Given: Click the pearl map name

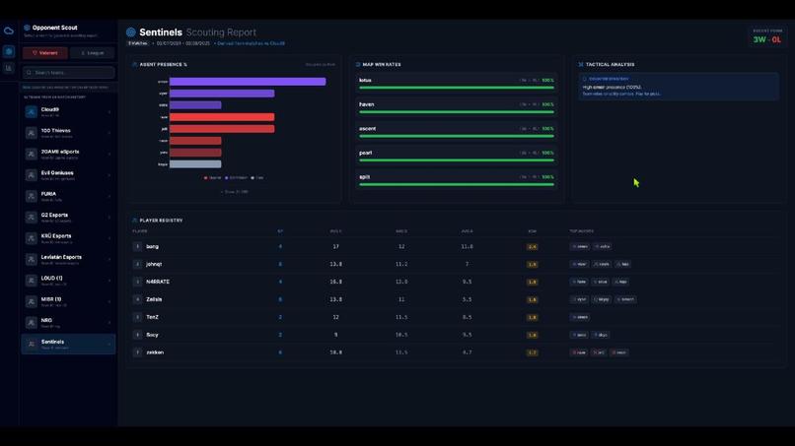Looking at the screenshot, I should tap(366, 153).
